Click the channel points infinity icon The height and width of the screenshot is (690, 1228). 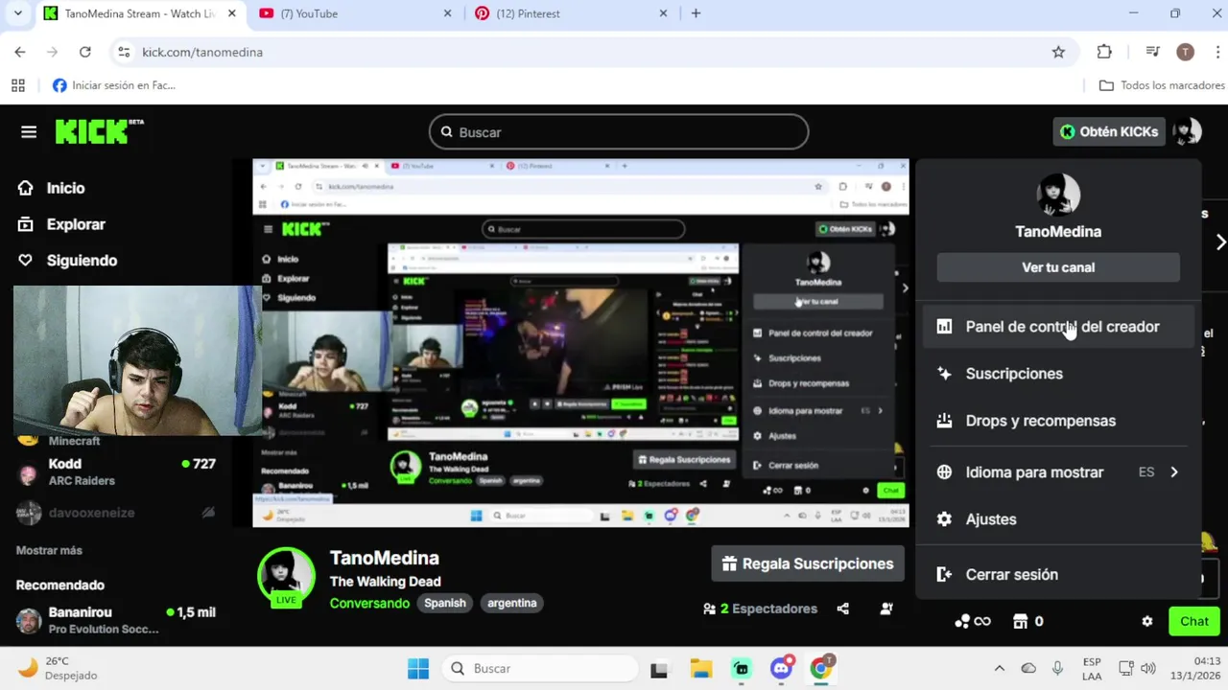(x=973, y=621)
